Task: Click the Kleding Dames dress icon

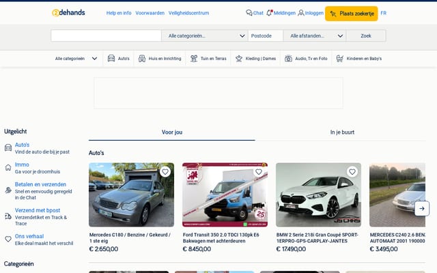Action: [x=239, y=59]
